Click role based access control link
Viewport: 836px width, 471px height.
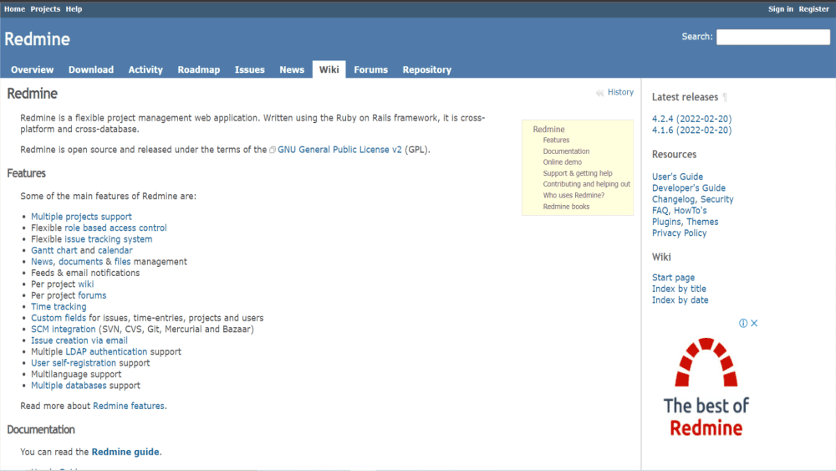pos(115,228)
